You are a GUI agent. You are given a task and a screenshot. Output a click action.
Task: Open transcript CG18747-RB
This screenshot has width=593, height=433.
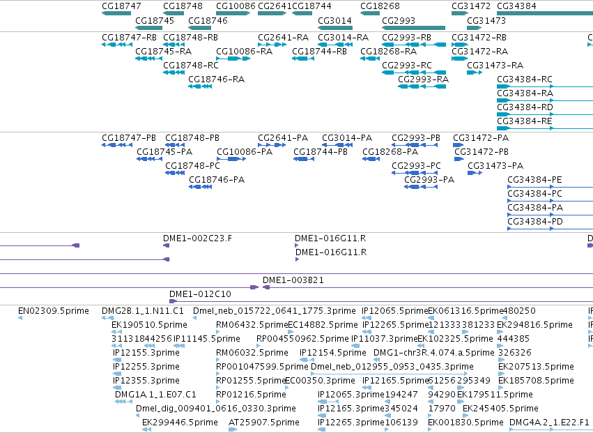tap(129, 38)
